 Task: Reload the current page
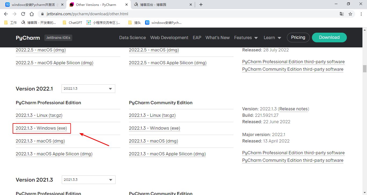tap(23, 14)
